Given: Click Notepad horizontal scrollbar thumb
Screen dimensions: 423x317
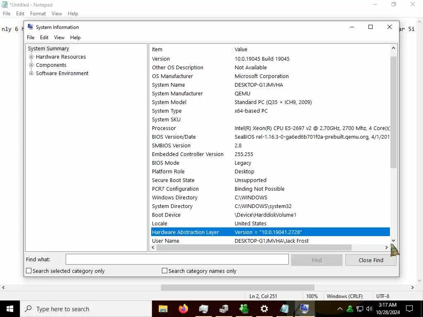Looking at the screenshot, I should click(x=238, y=288).
